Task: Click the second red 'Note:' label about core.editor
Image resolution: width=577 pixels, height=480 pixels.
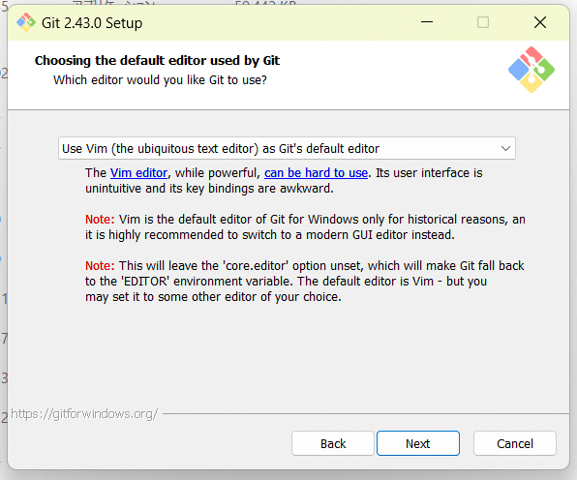Action: point(100,265)
